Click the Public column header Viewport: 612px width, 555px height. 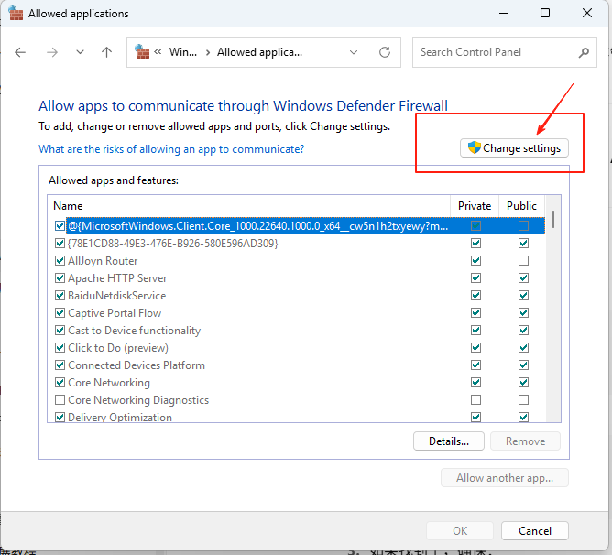[x=521, y=206]
